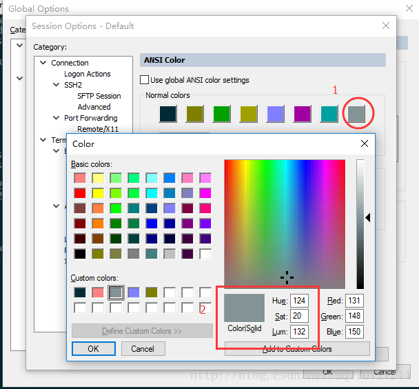Choose the magenta normal ANSI color swatch
The height and width of the screenshot is (389, 419).
303,114
